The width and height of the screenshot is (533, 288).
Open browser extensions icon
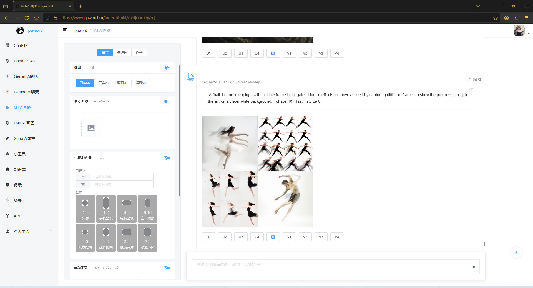tap(516, 18)
